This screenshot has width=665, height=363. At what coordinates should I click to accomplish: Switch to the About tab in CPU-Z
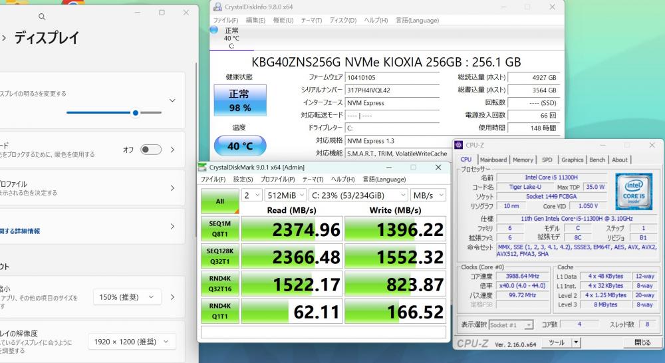(620, 160)
